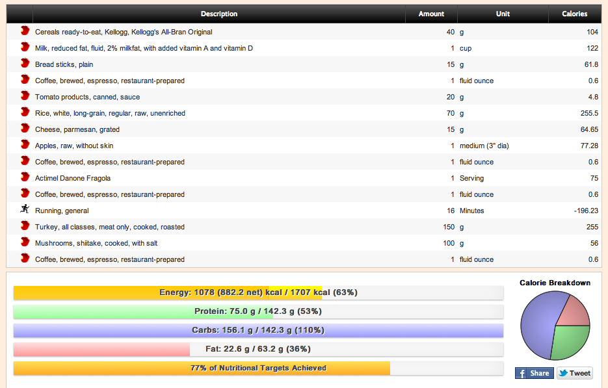
Task: Click the food icon next to reduced fat milk
Action: tap(25, 47)
